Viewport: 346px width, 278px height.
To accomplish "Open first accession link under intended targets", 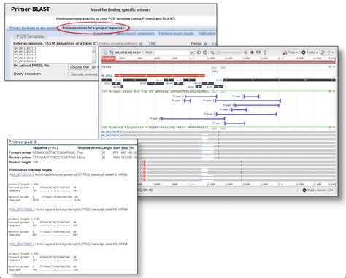I will [22, 174].
